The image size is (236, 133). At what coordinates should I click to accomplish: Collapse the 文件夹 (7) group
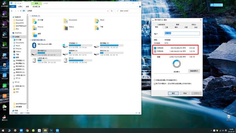point(30,16)
